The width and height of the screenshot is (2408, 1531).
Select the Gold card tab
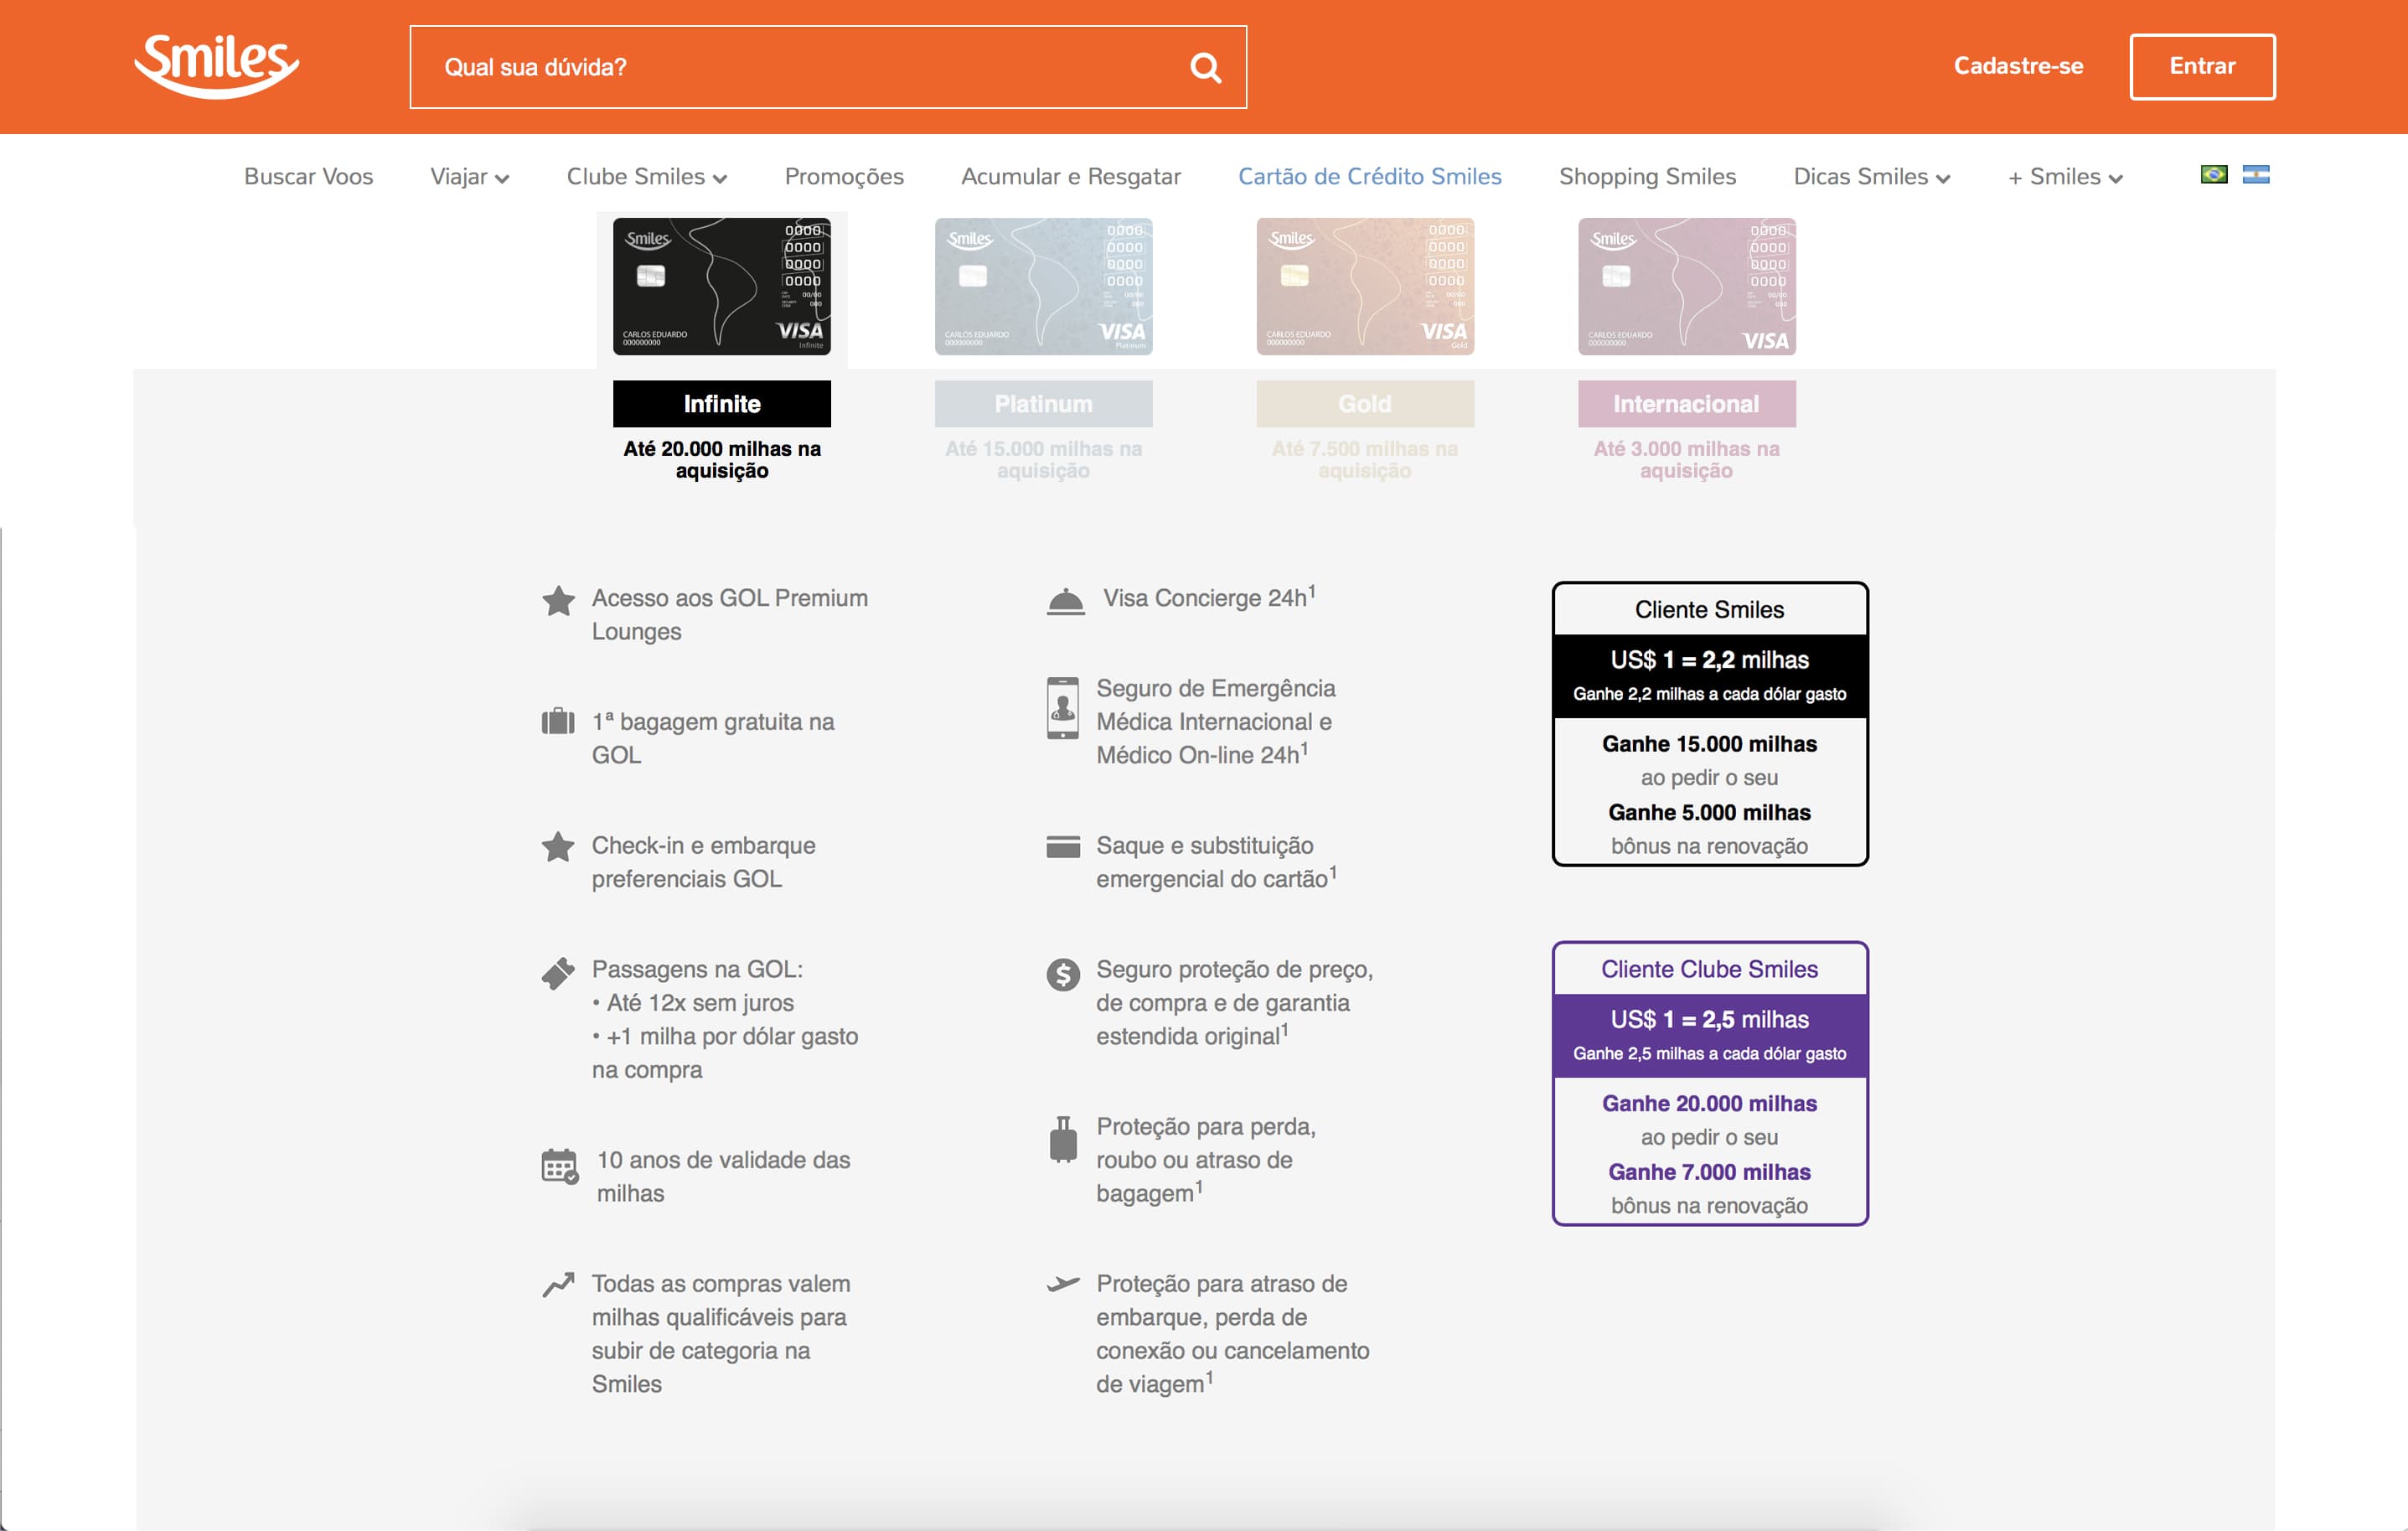coord(1365,404)
